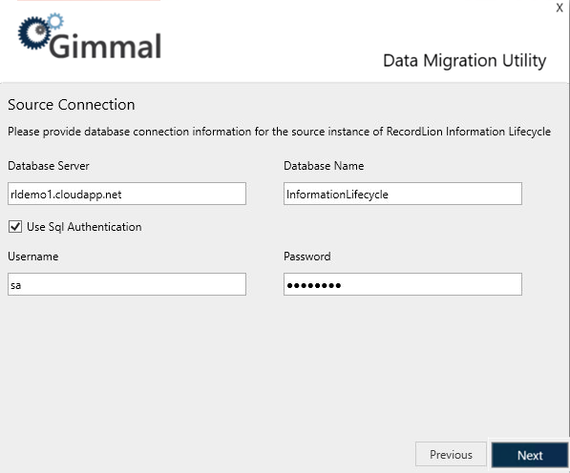Viewport: 570px width, 473px height.
Task: Click the Password label
Action: pos(307,257)
